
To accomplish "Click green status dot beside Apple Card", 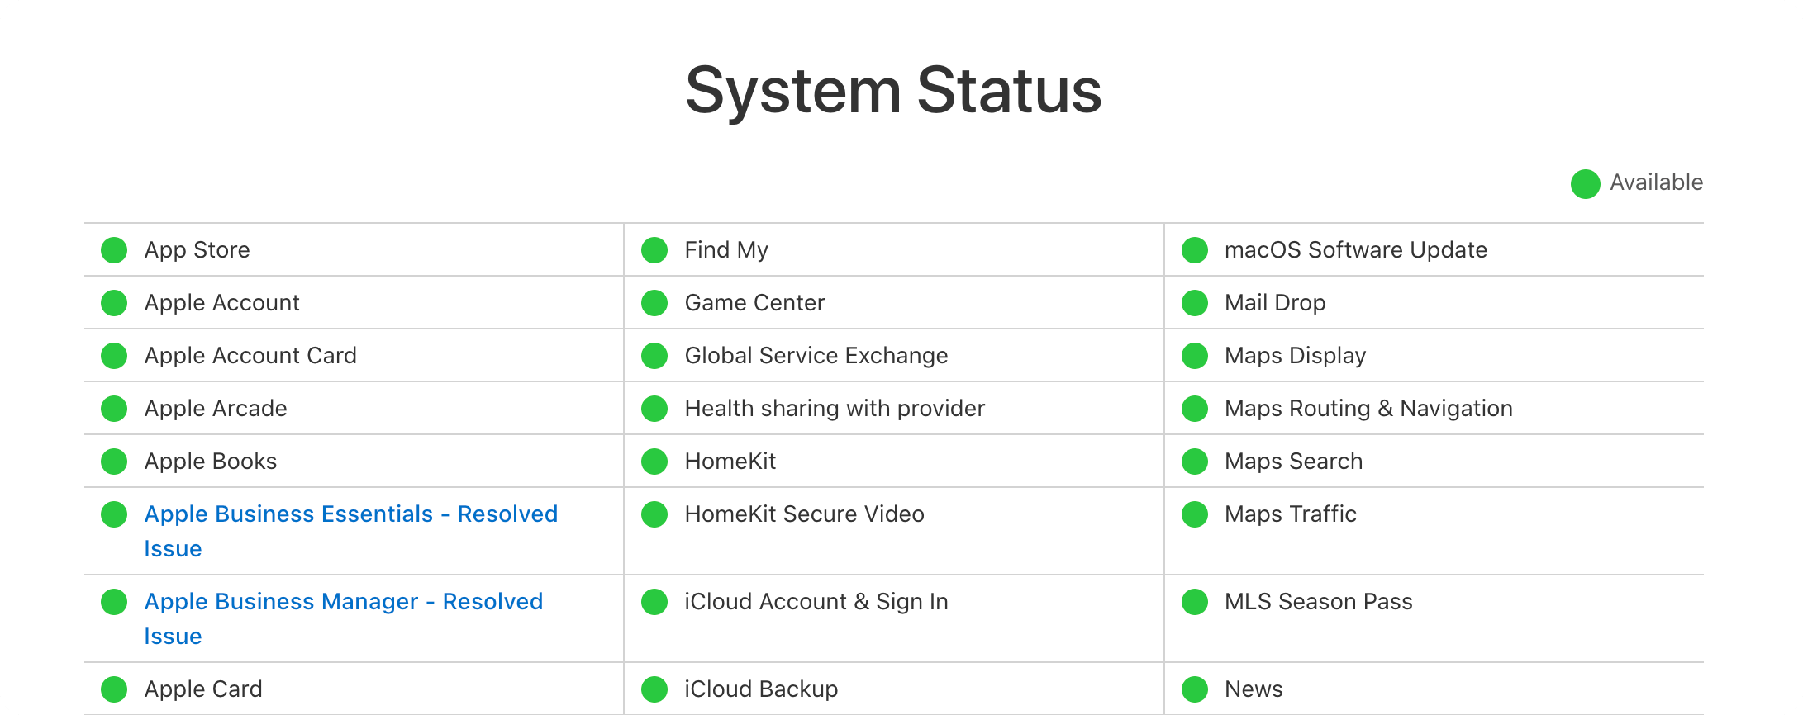I will 114,689.
